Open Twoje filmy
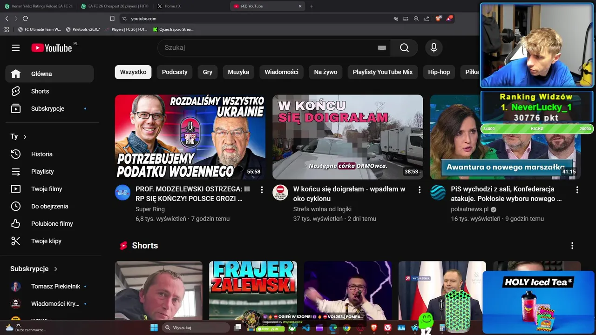The width and height of the screenshot is (596, 335). pyautogui.click(x=50, y=189)
